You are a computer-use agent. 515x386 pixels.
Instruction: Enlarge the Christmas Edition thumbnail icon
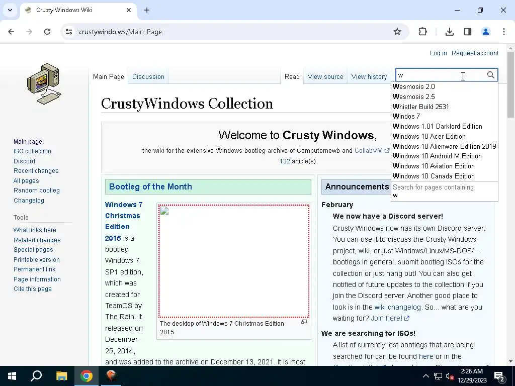[304, 322]
